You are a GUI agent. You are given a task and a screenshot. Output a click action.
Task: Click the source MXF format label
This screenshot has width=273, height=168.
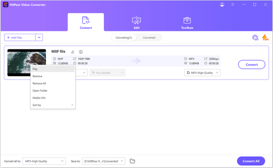tap(60, 59)
